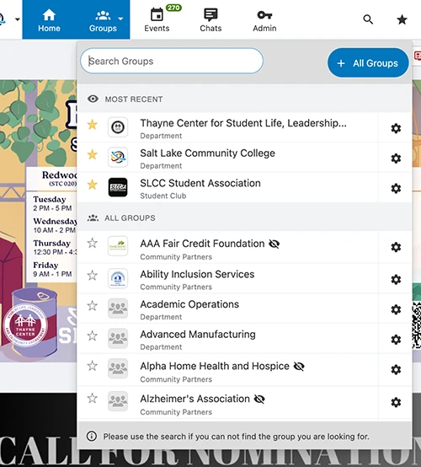Click Salt Lake Community College logo icon
This screenshot has height=467, width=421.
click(x=118, y=157)
